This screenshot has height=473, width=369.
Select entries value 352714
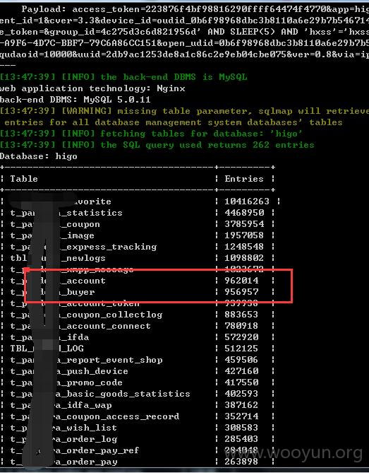(241, 416)
